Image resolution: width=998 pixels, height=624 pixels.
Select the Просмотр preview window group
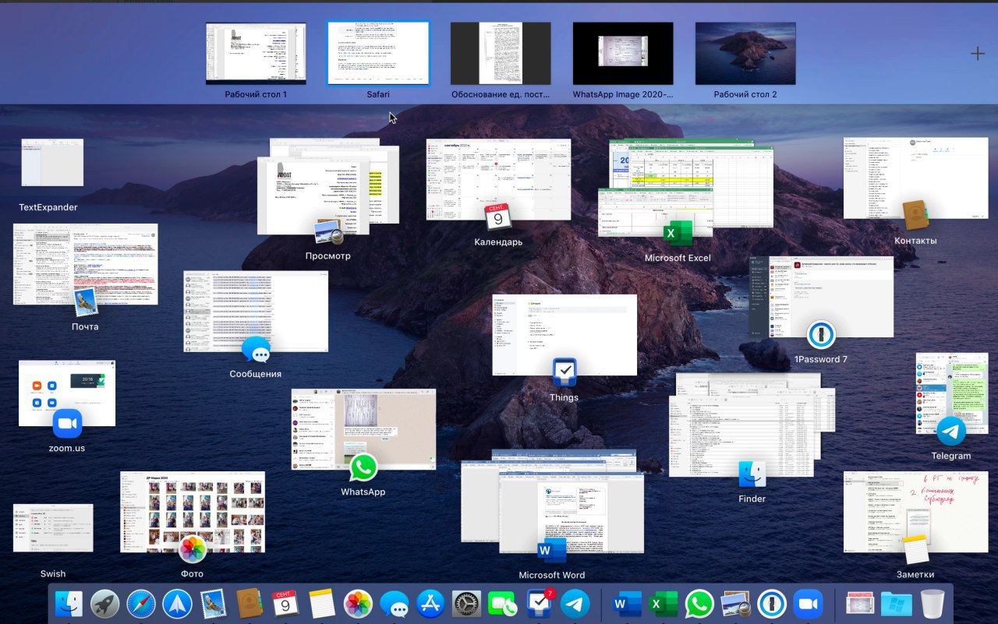(x=327, y=187)
